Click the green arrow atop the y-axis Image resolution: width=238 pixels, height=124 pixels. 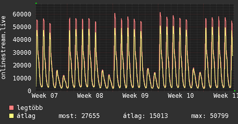(36, 3)
